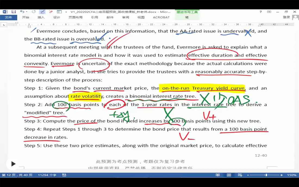Switch to Print Layout view
The image size is (299, 187).
coord(229,175)
